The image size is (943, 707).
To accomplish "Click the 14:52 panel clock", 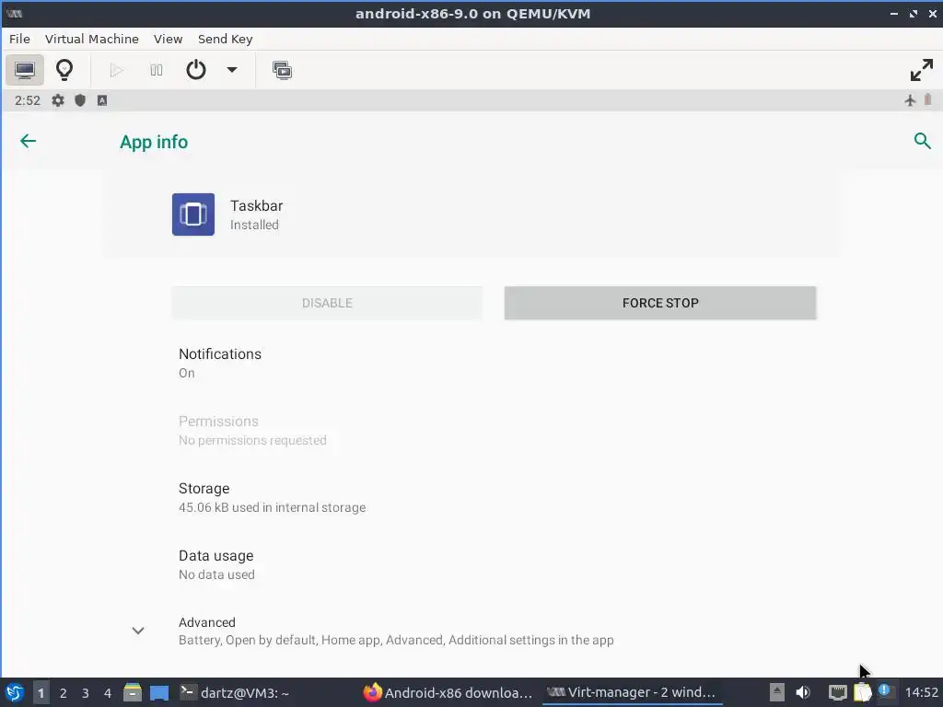I will click(921, 692).
